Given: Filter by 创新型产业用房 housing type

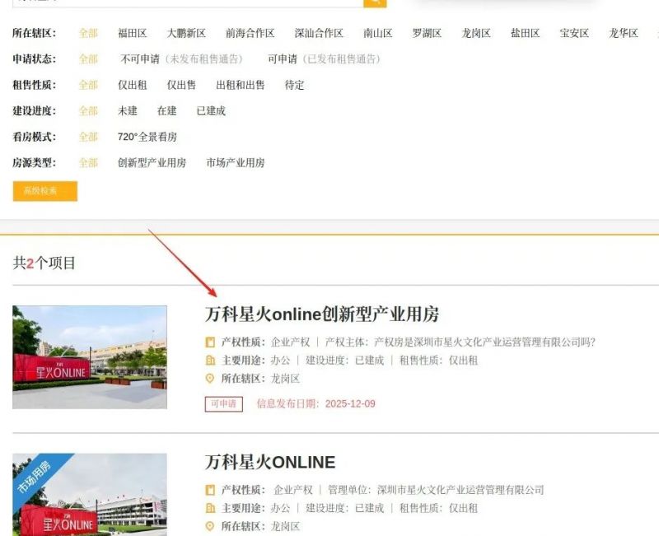Looking at the screenshot, I should pyautogui.click(x=152, y=163).
